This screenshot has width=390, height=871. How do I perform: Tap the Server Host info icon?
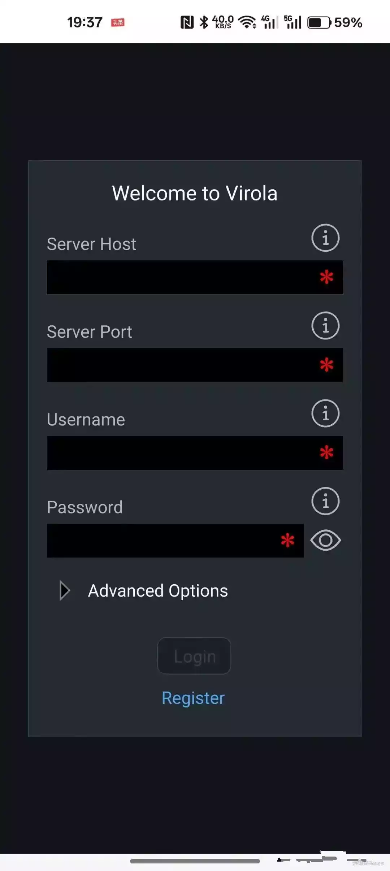pos(325,238)
